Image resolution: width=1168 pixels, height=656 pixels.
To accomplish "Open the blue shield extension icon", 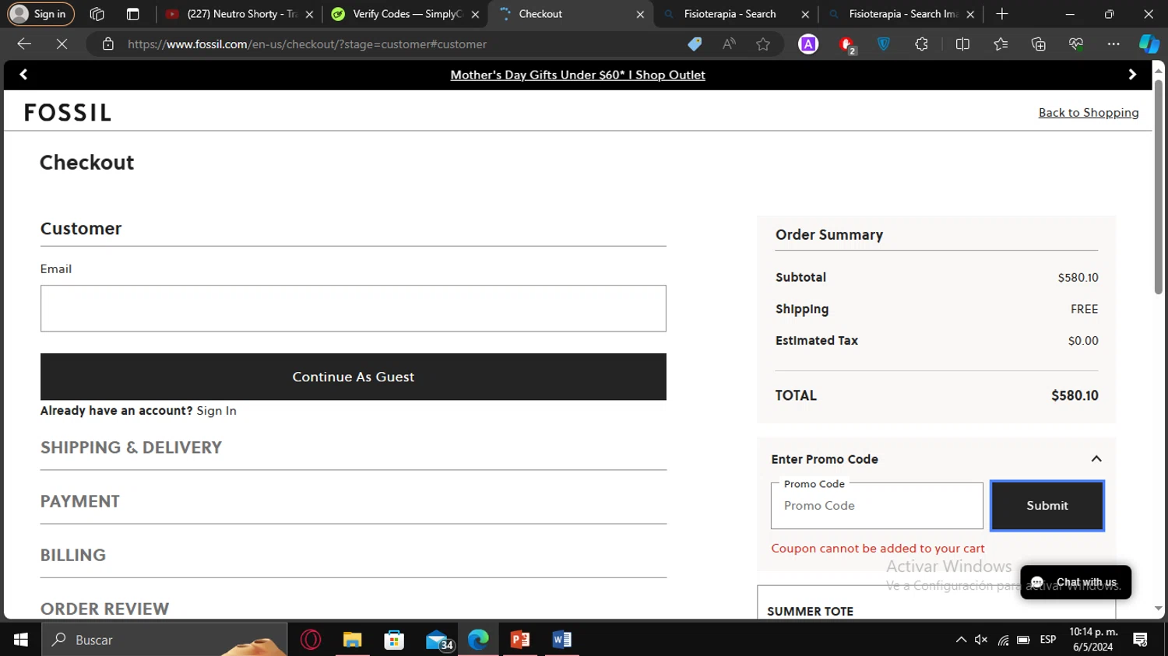I will point(884,44).
